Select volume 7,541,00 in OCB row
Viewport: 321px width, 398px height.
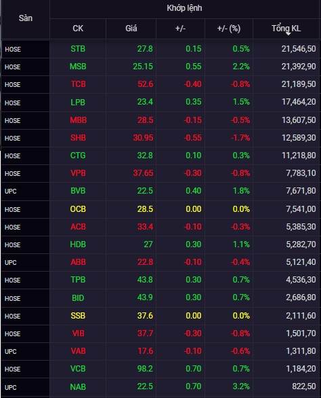pos(301,209)
